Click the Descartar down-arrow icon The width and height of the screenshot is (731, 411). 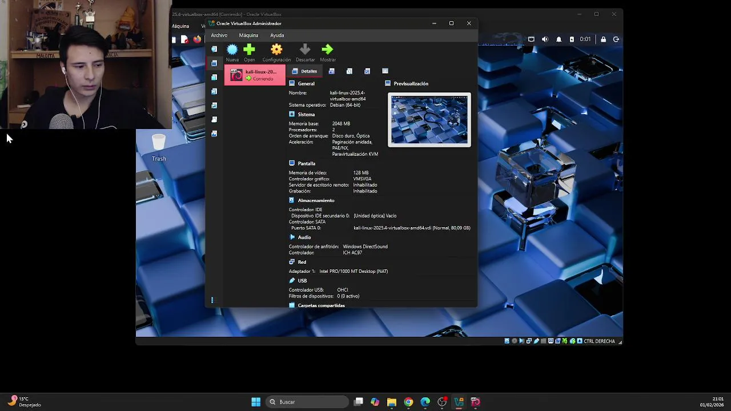[x=305, y=50]
